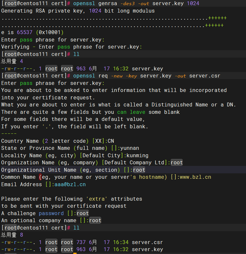Click root after optional company name prompt
The width and height of the screenshot is (246, 254).
coord(95,221)
